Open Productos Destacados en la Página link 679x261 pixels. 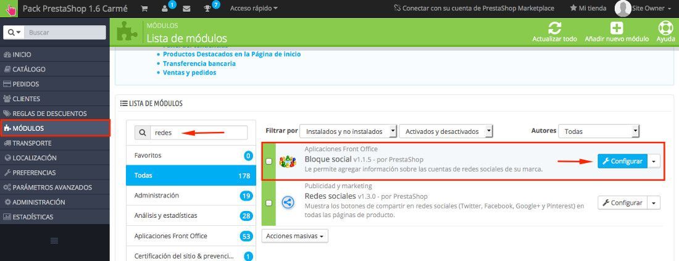pos(231,54)
